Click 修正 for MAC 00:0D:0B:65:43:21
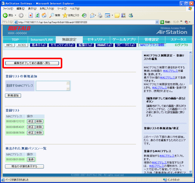The height and width of the screenshot is (183, 195). tap(31, 127)
